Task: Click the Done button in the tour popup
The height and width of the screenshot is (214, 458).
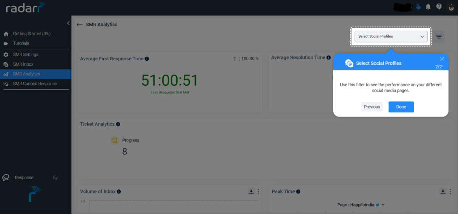Action: coord(401,107)
